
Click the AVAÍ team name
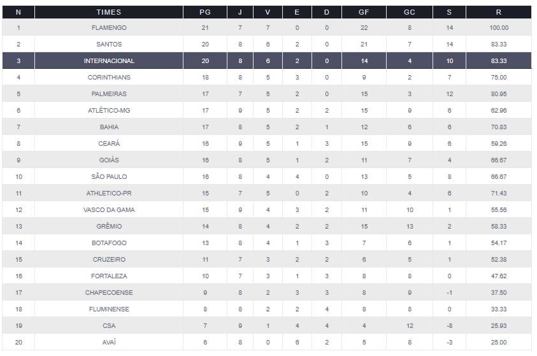109,342
